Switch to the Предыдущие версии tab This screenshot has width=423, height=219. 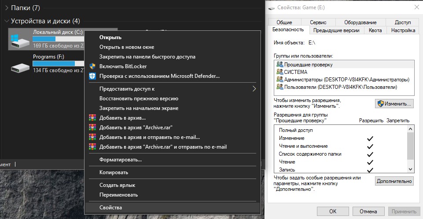coord(336,30)
